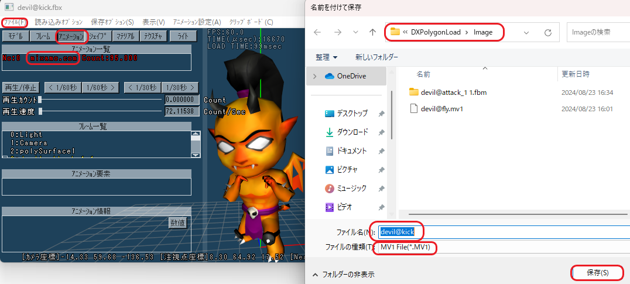Expand the address bar history dropdown
630x284 pixels.
click(x=526, y=33)
